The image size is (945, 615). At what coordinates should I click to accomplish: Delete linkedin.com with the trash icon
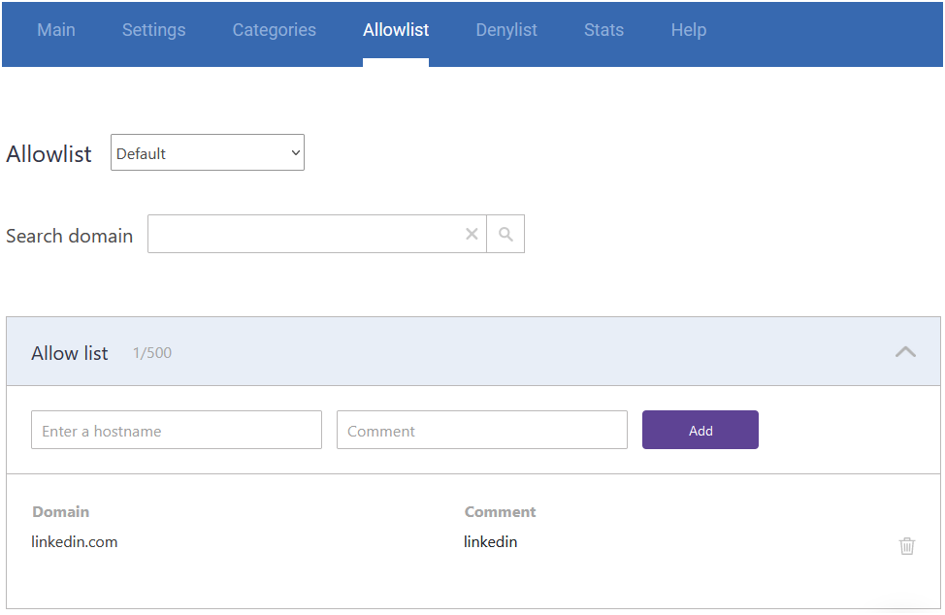906,546
